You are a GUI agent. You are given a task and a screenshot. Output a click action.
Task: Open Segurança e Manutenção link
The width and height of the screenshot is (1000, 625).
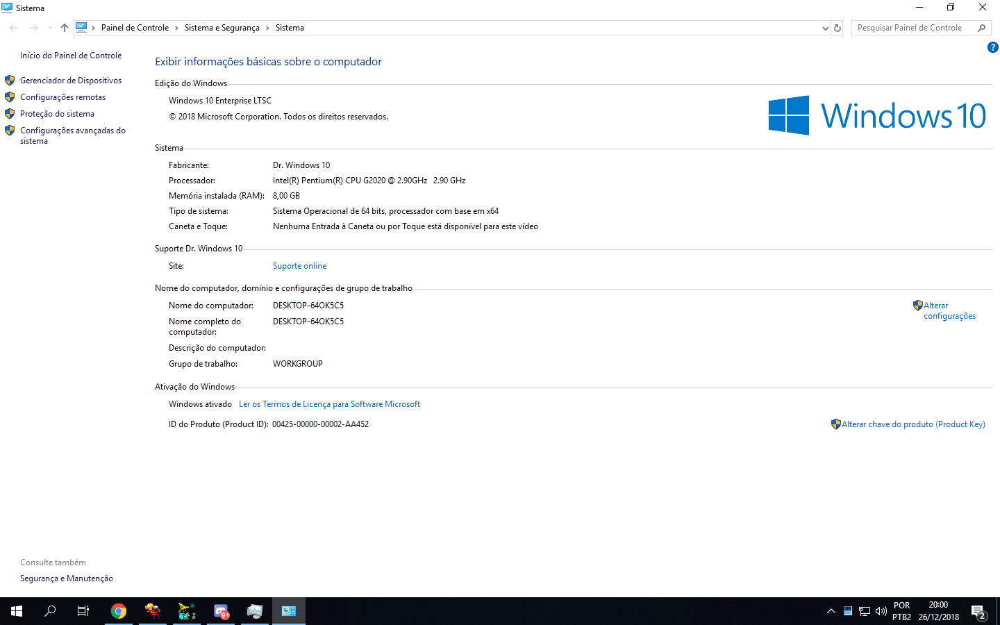(x=67, y=578)
